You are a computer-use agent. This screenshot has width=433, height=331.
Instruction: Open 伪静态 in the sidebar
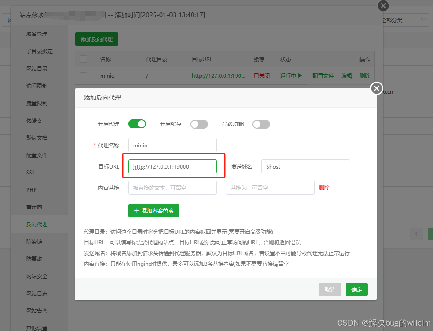[x=34, y=120]
